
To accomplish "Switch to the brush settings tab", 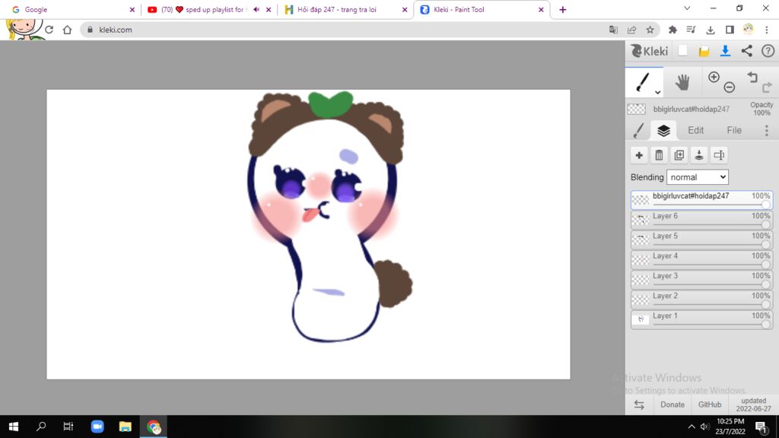I will point(639,131).
